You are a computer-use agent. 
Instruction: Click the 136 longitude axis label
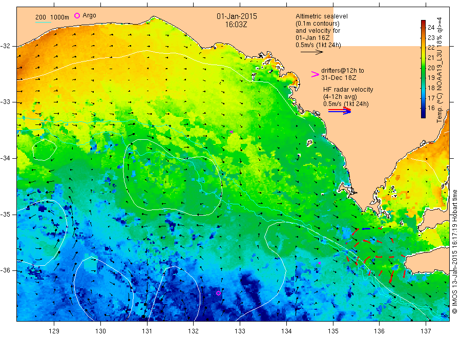coord(379,331)
